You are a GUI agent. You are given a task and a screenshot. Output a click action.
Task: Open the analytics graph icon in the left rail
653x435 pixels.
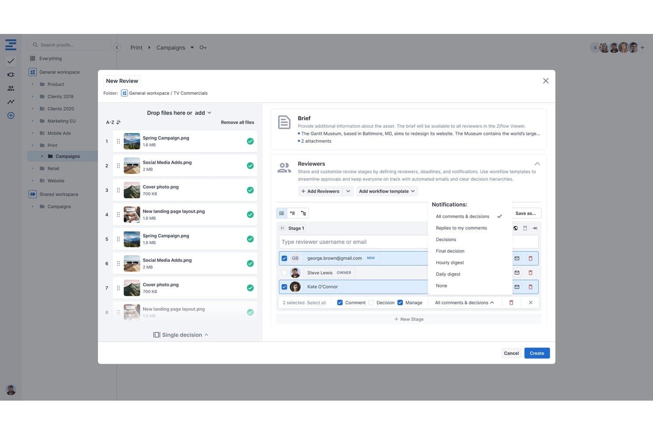pyautogui.click(x=11, y=102)
